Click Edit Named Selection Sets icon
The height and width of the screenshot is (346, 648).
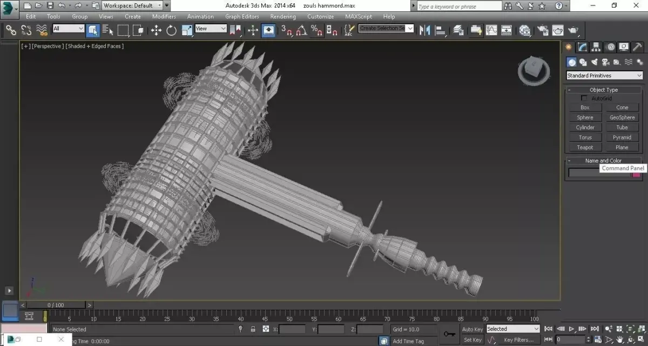[349, 30]
